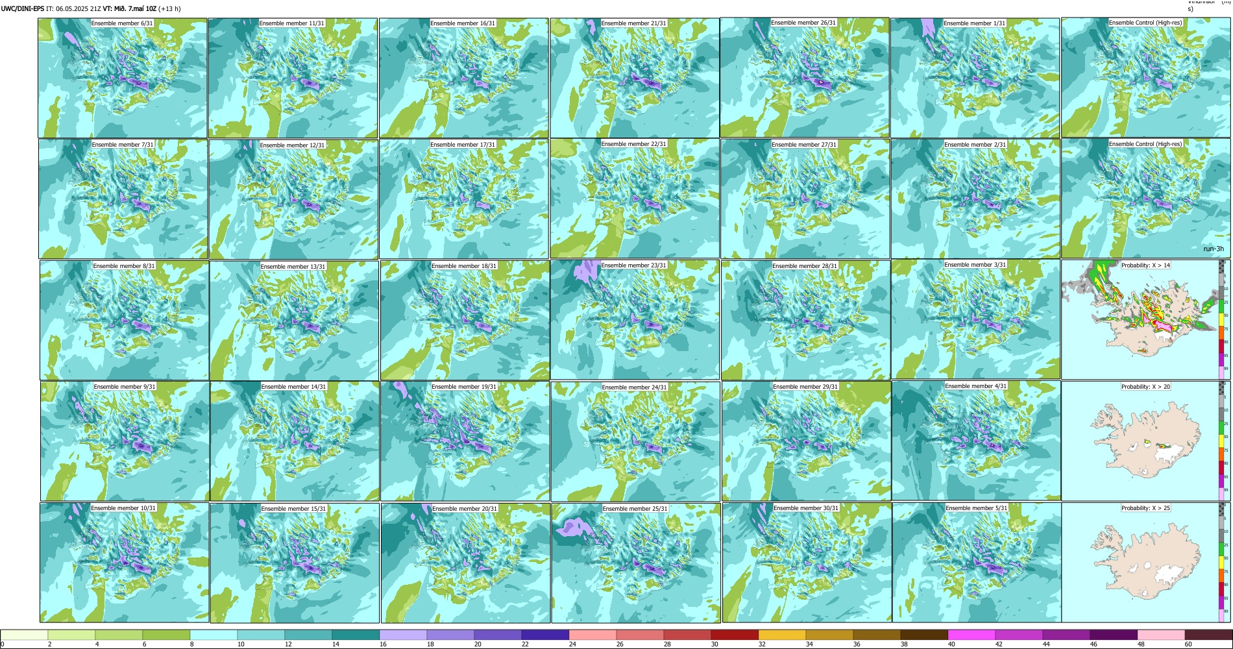Image resolution: width=1233 pixels, height=649 pixels.
Task: Click the Ensemble member 16/31 map
Action: tap(464, 78)
